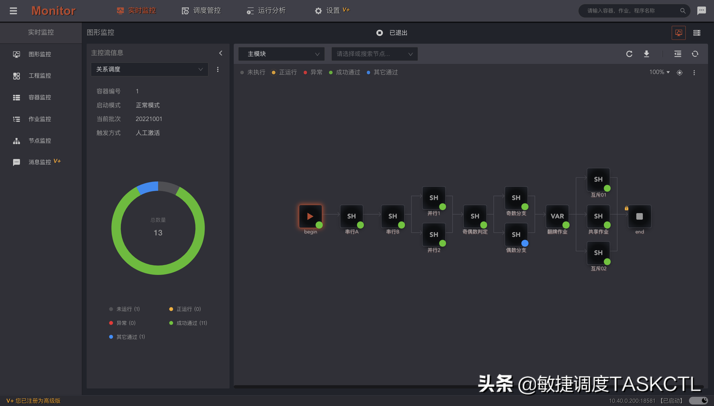
Task: Toggle 其它通过 (1) chart legend
Action: (x=127, y=337)
